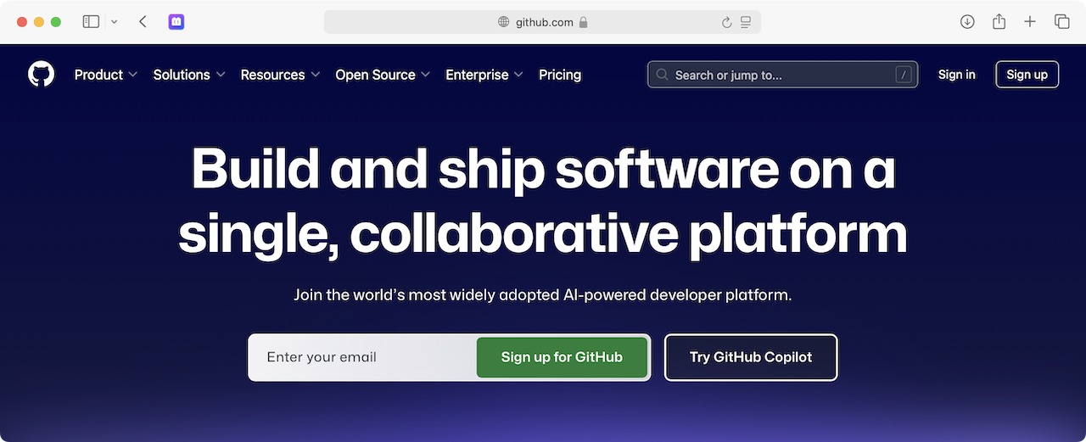The image size is (1086, 442).
Task: Click the GitHub Octocat logo
Action: (41, 75)
